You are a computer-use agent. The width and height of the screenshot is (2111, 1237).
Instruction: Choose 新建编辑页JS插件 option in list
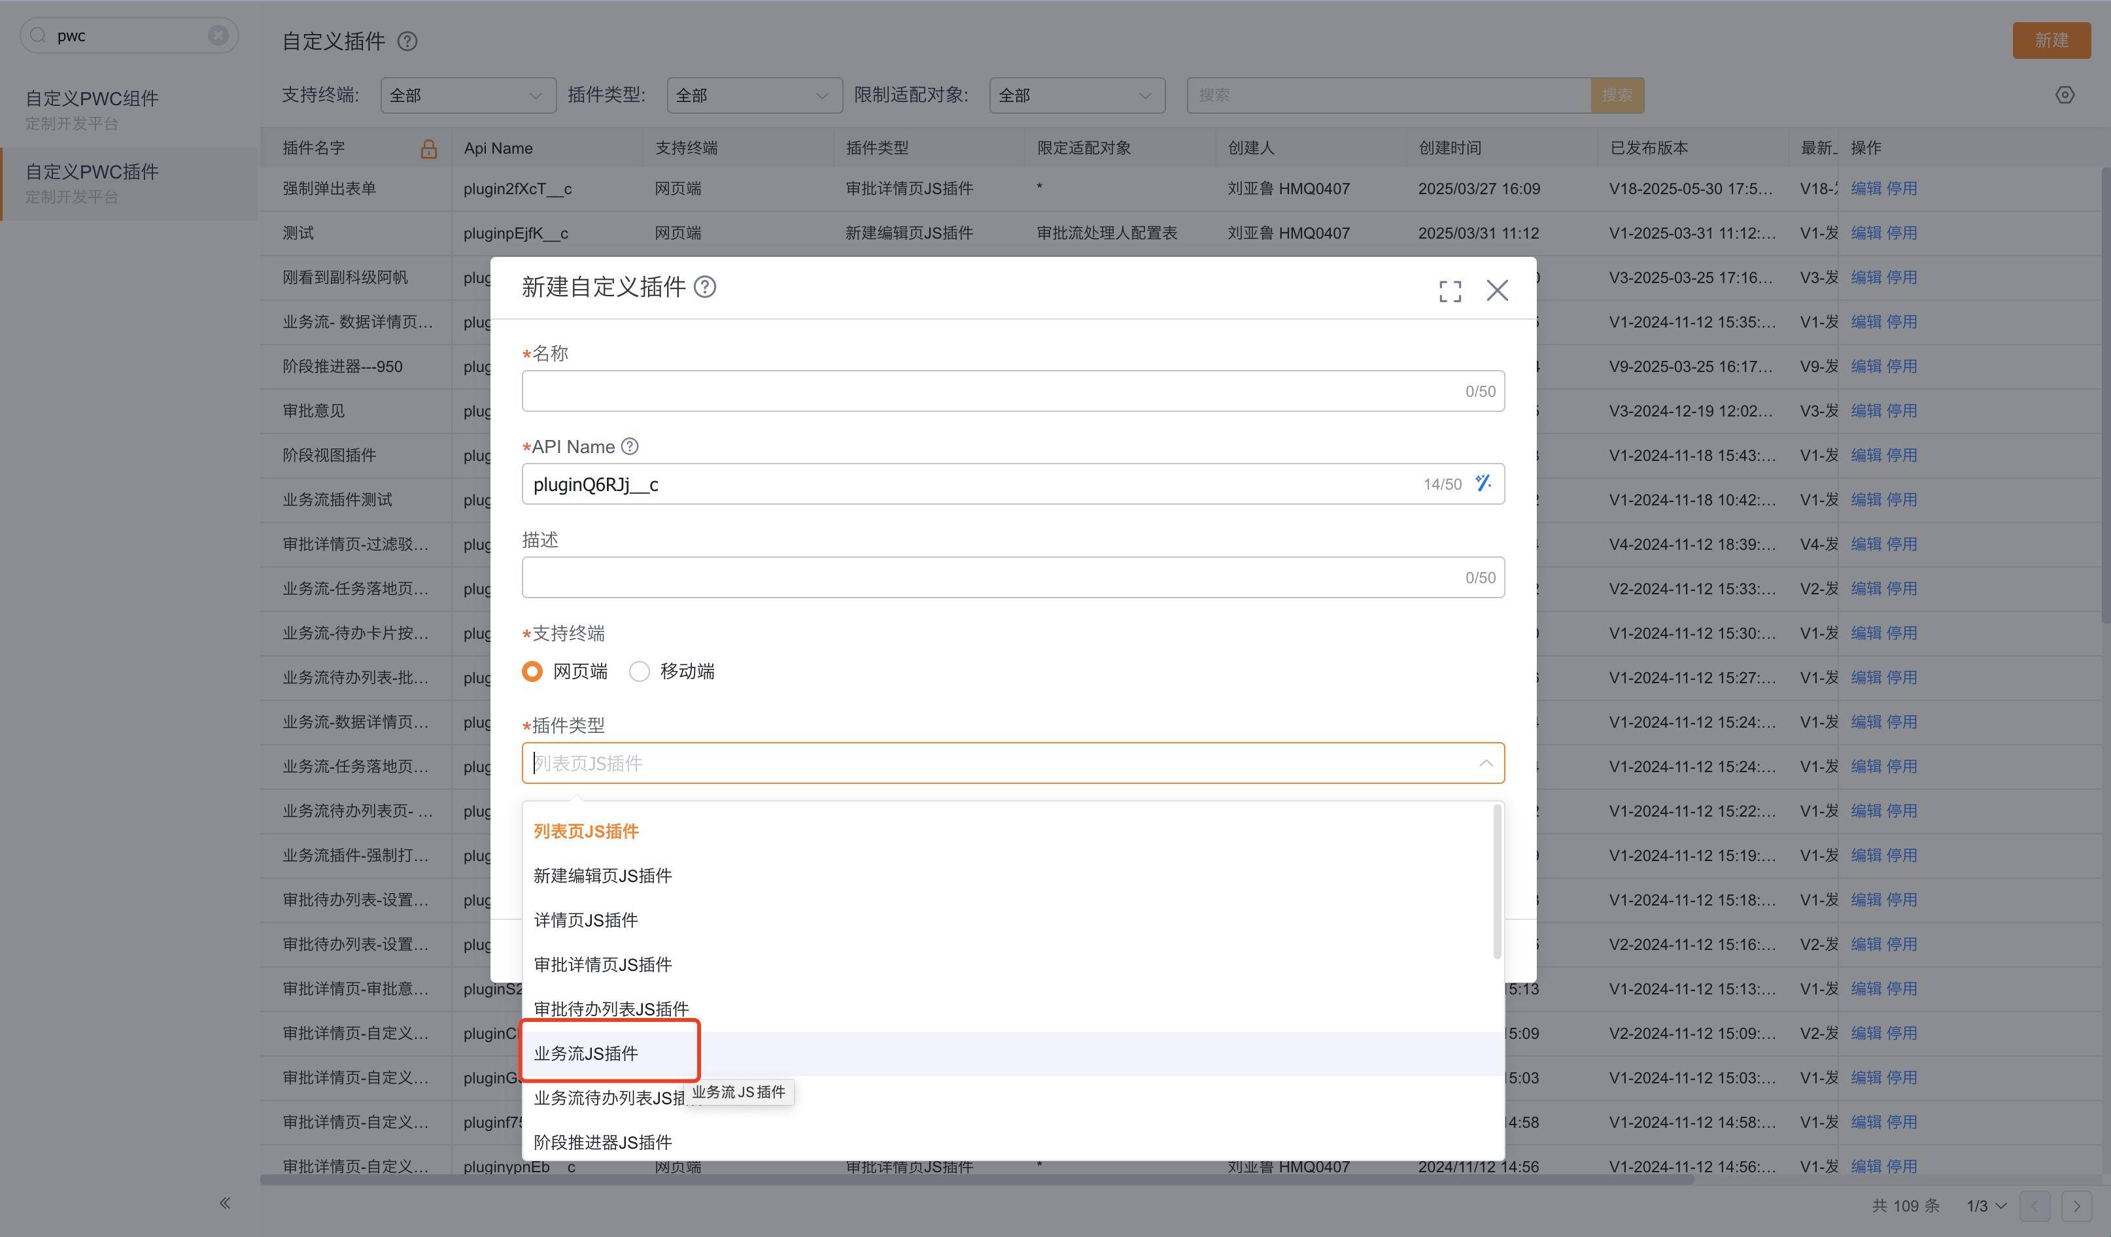point(603,875)
